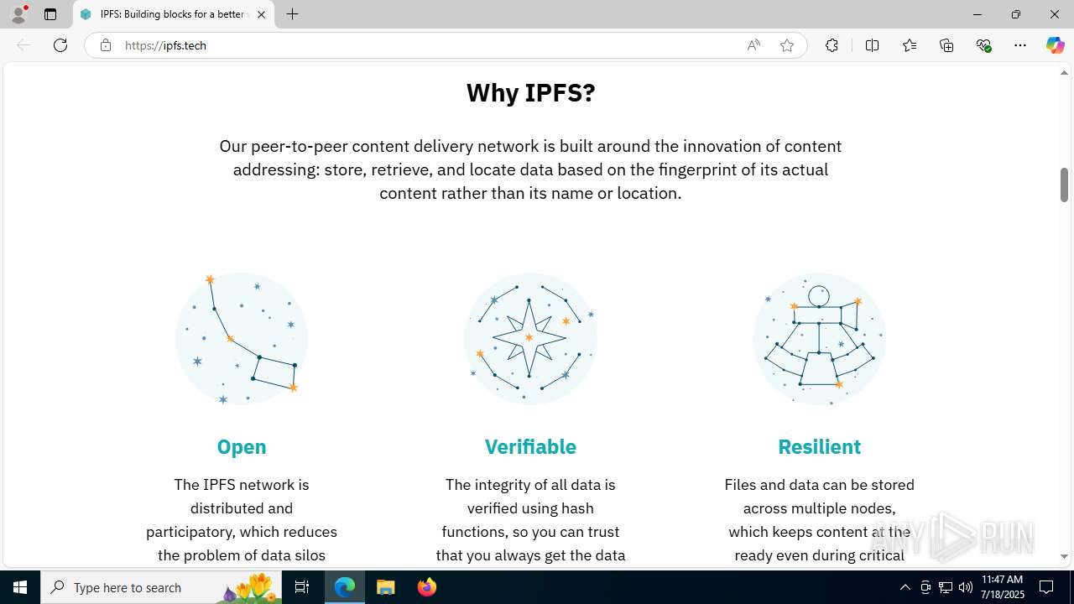
Task: Open a new tab with plus button
Action: click(292, 14)
